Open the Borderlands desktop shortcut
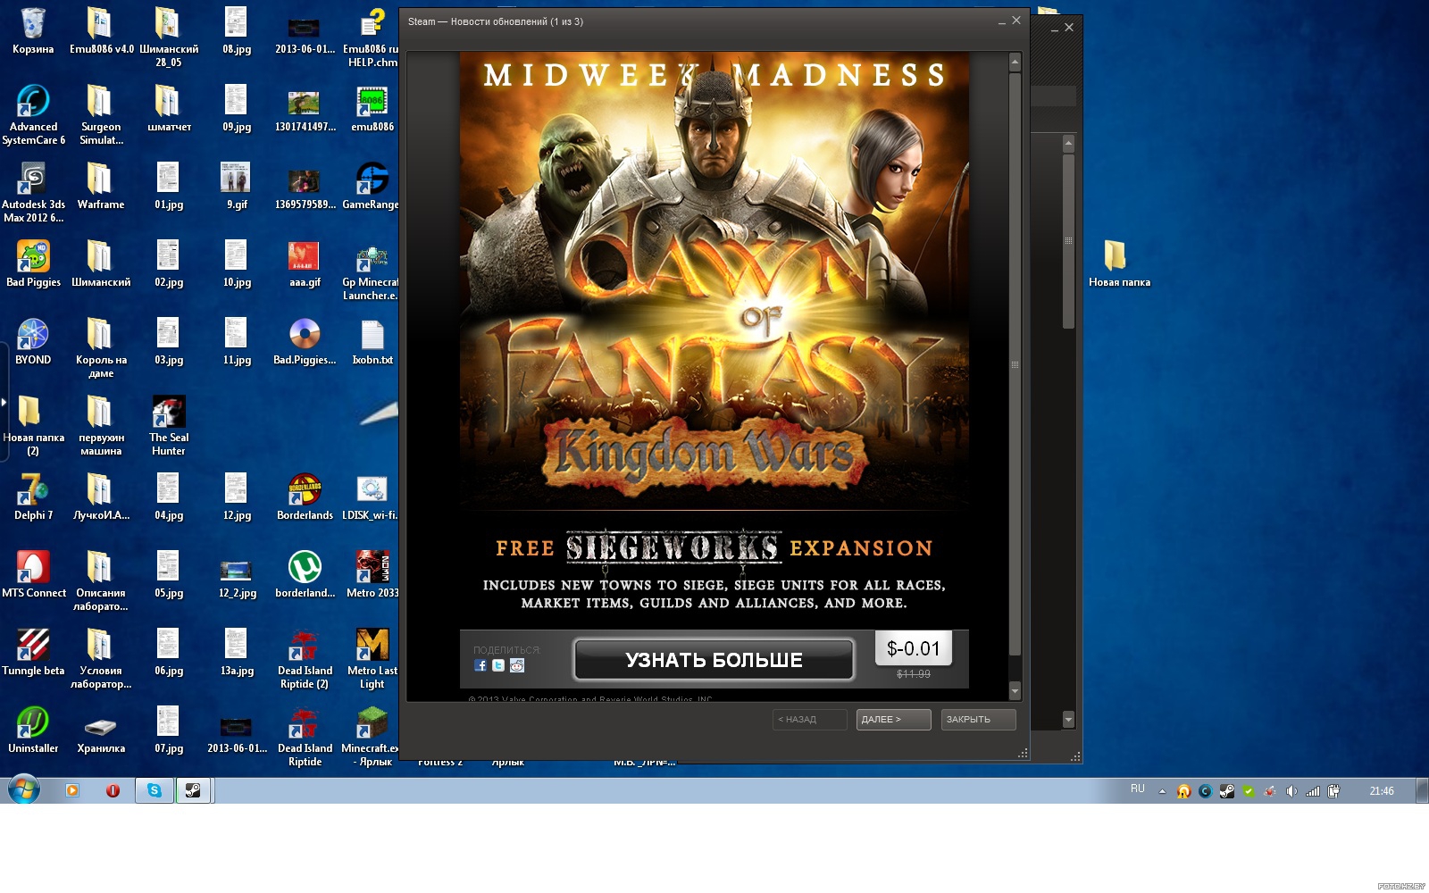This screenshot has height=893, width=1429. 305,497
